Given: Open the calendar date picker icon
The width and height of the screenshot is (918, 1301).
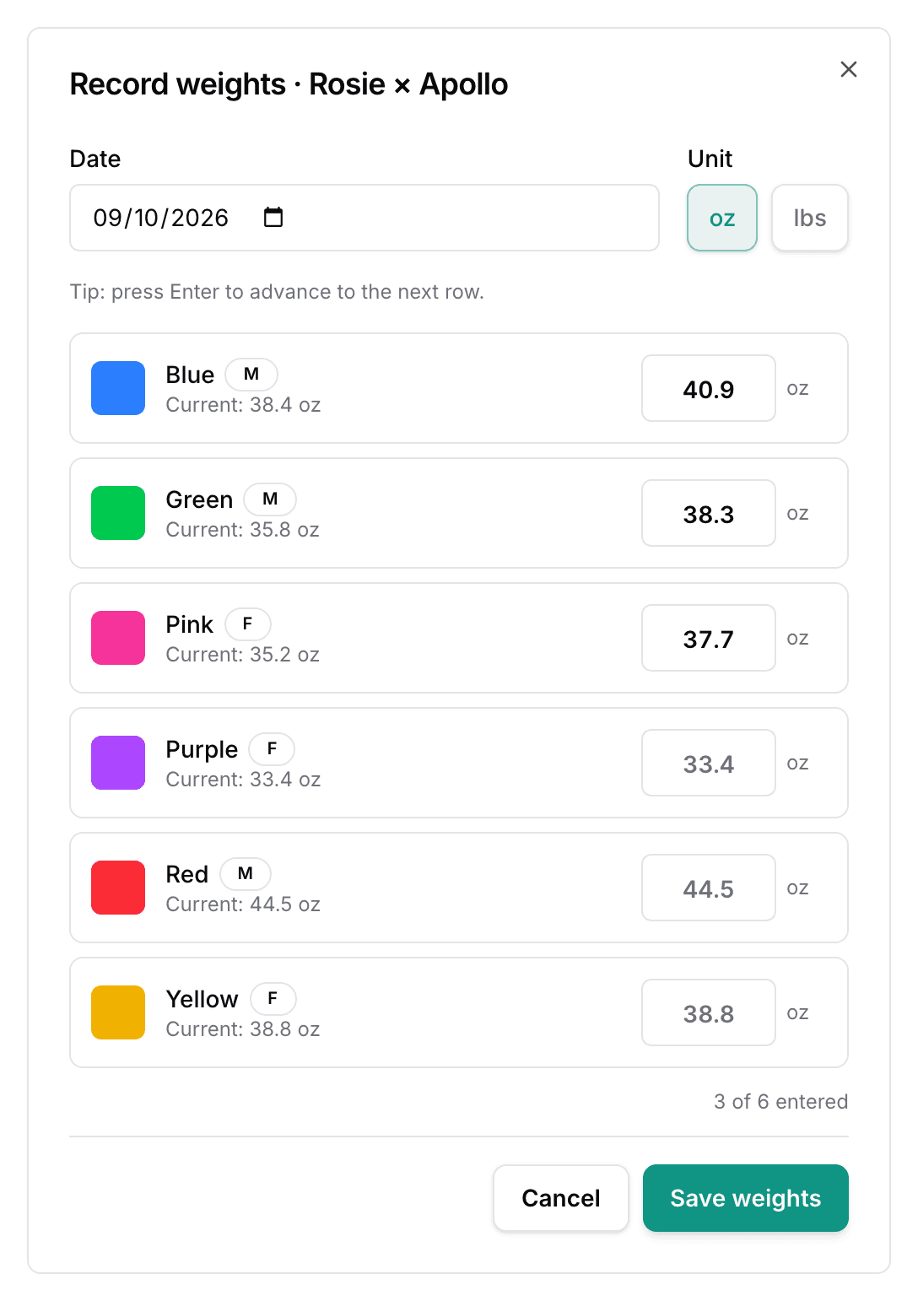Looking at the screenshot, I should tap(273, 217).
